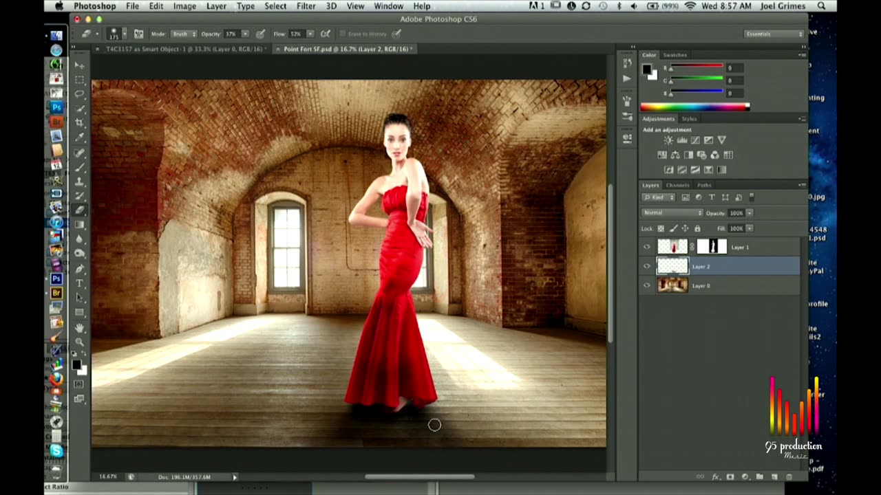Select the Horizontal Type tool
The height and width of the screenshot is (495, 881).
(x=80, y=283)
